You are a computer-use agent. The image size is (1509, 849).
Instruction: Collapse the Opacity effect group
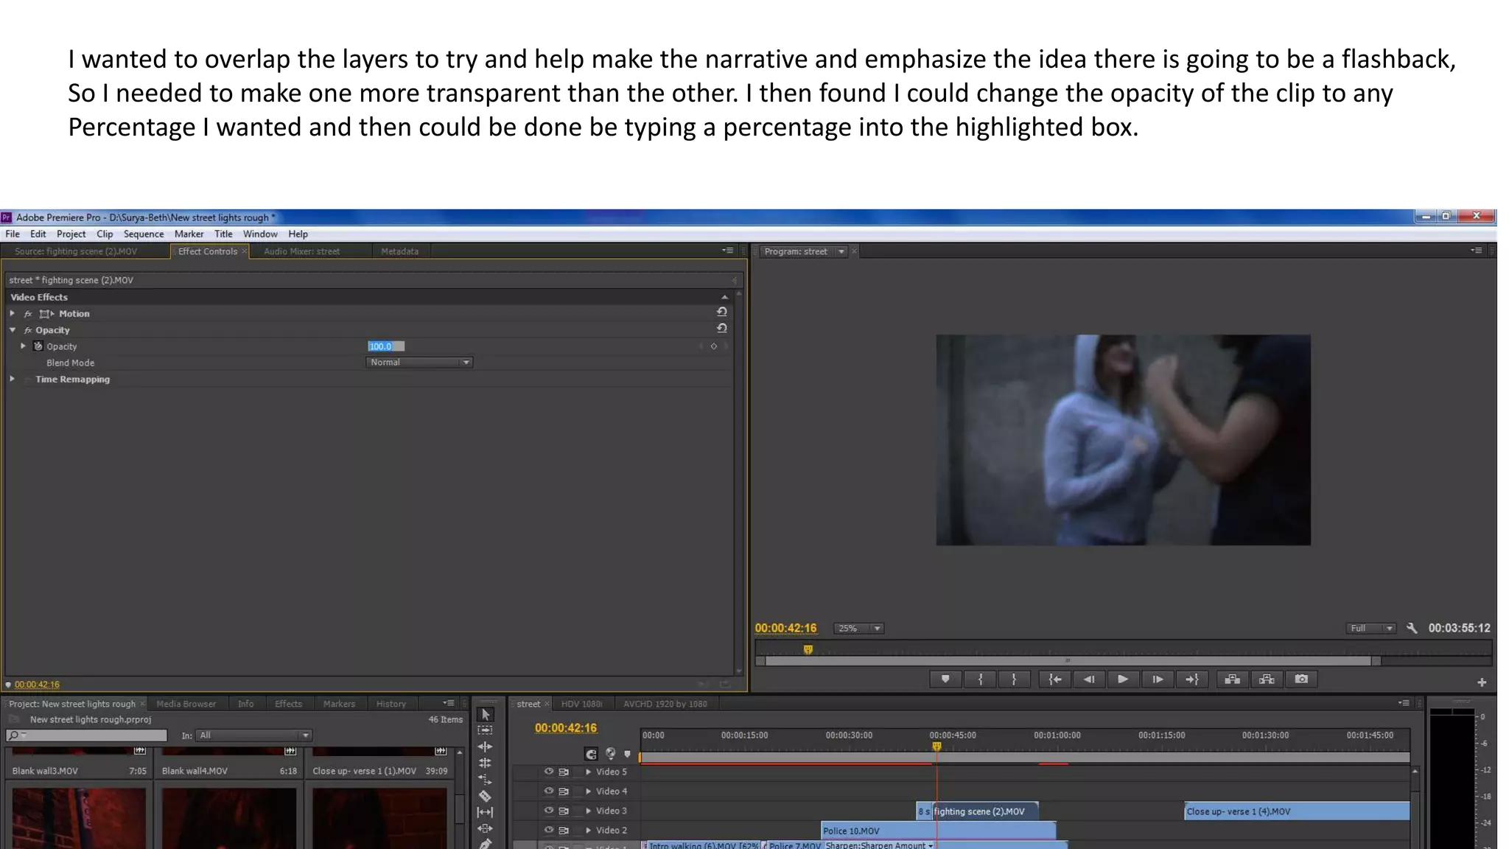(x=13, y=329)
